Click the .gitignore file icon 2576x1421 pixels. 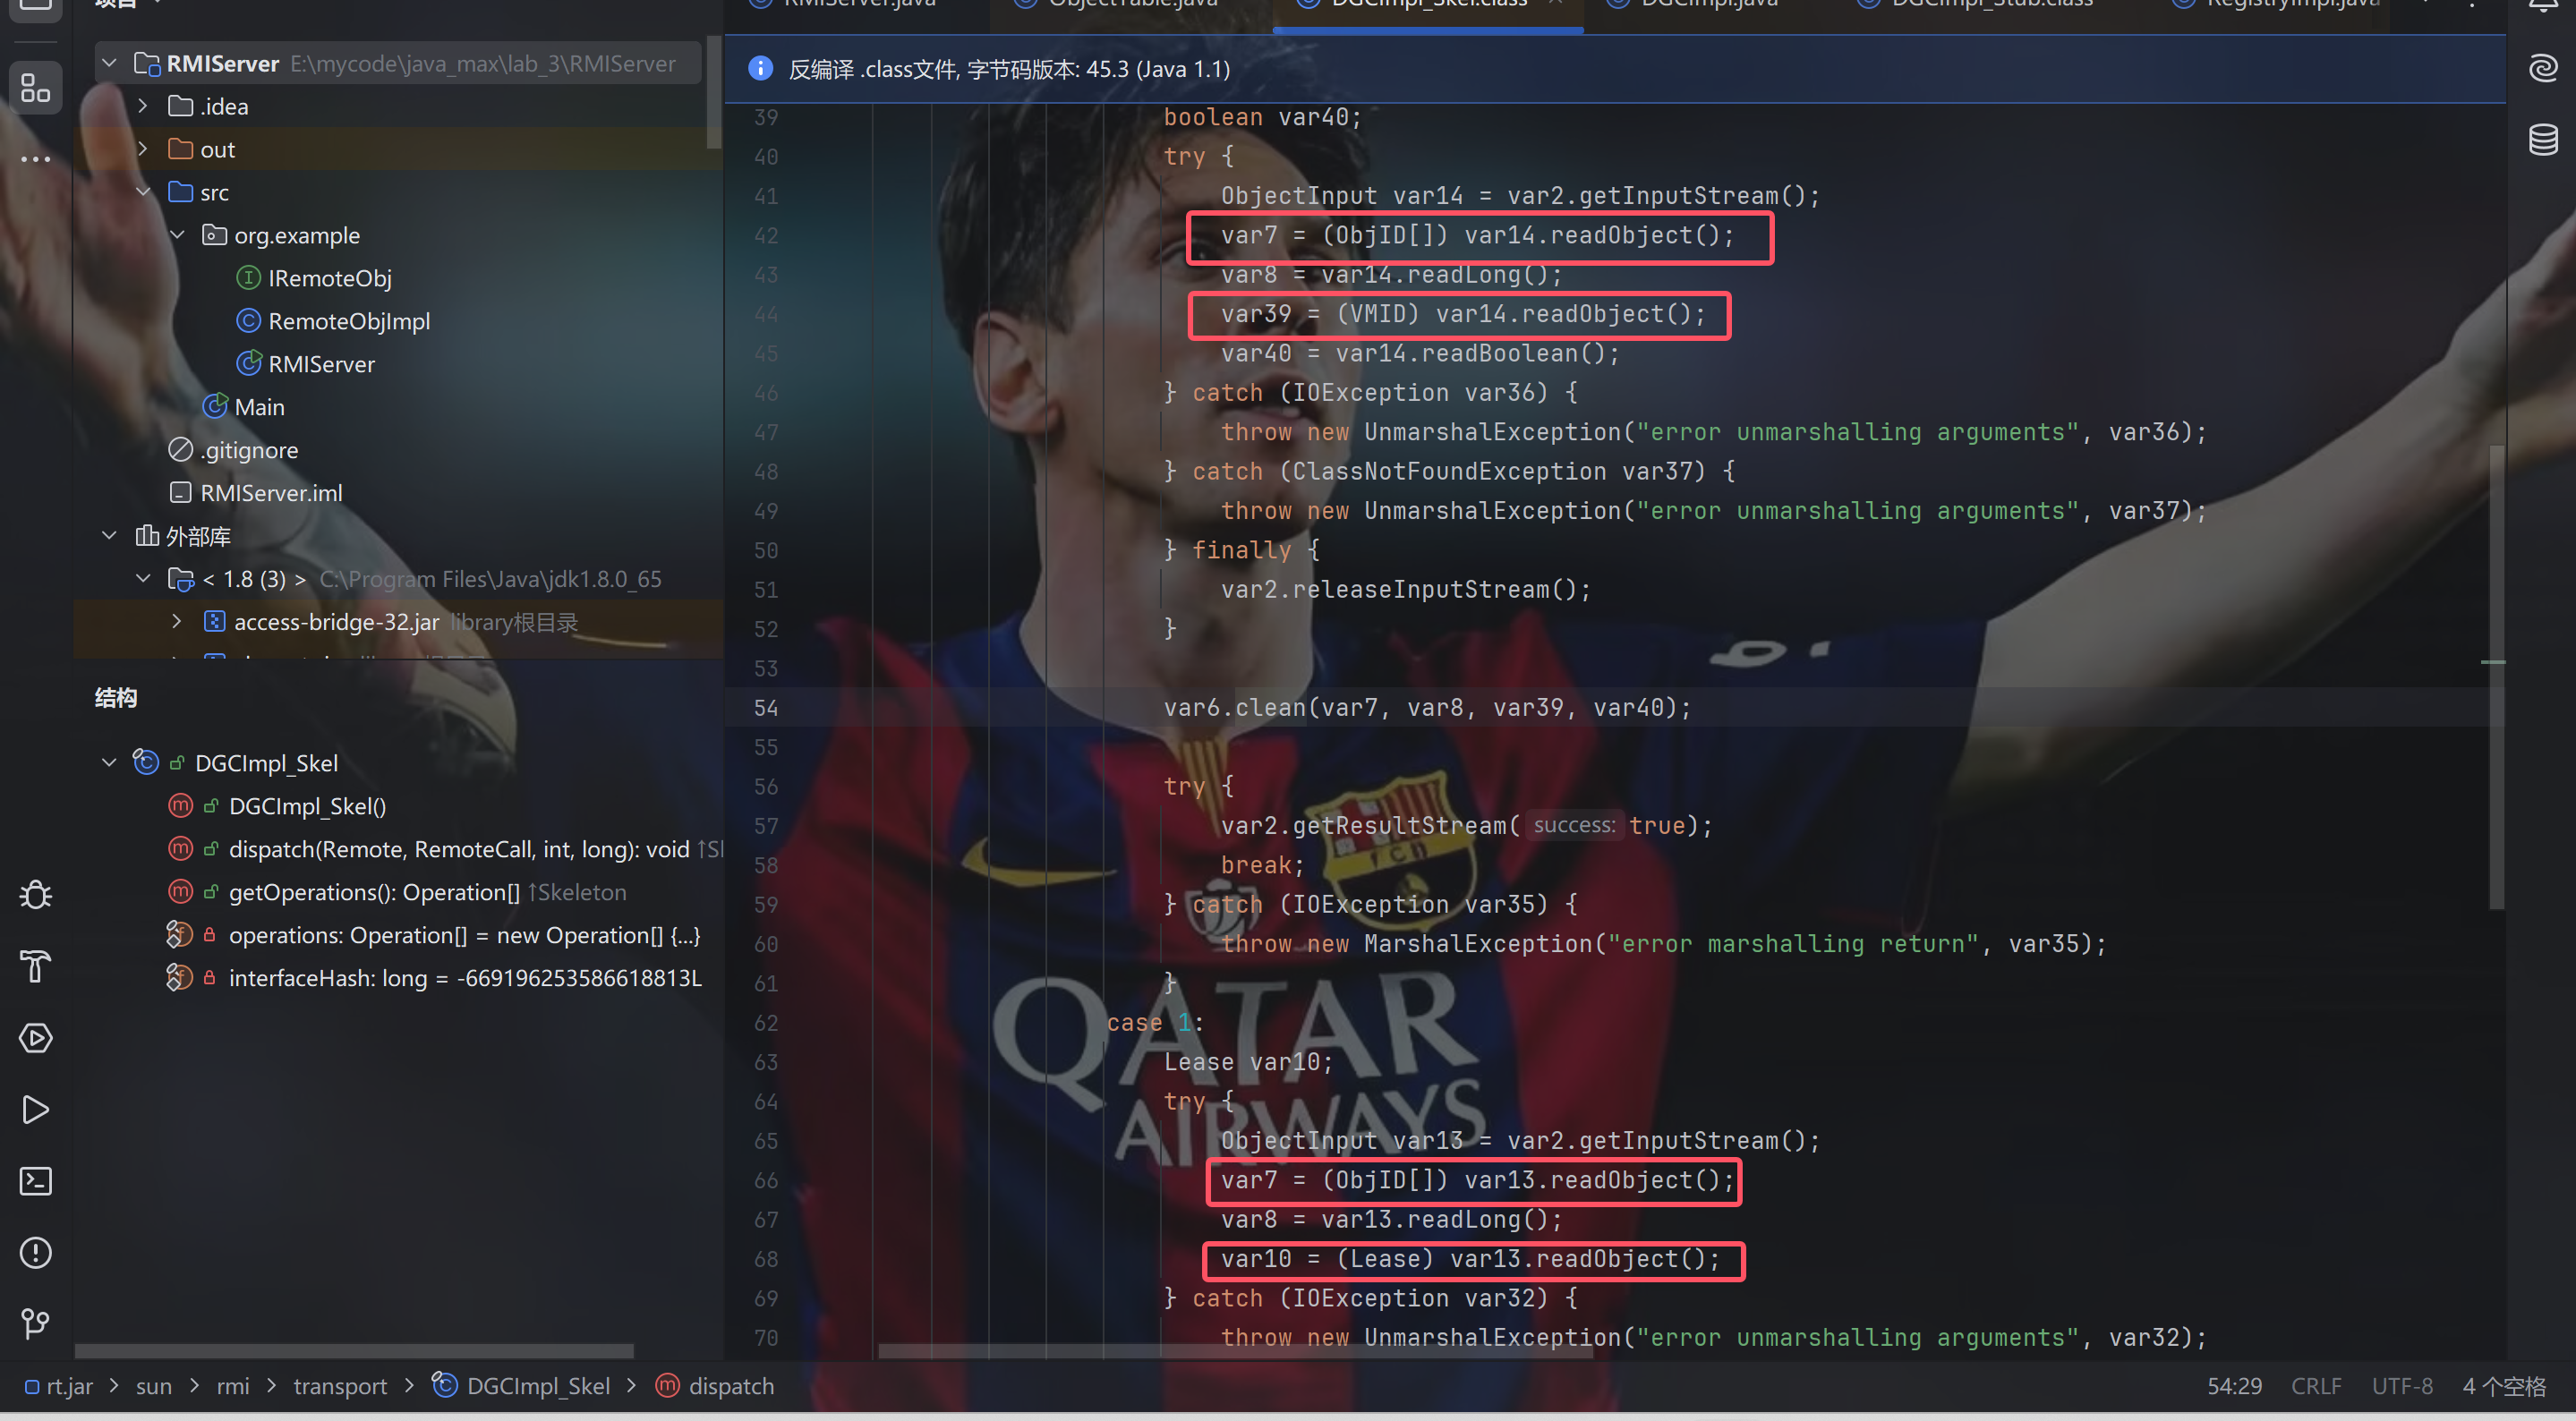pos(180,449)
